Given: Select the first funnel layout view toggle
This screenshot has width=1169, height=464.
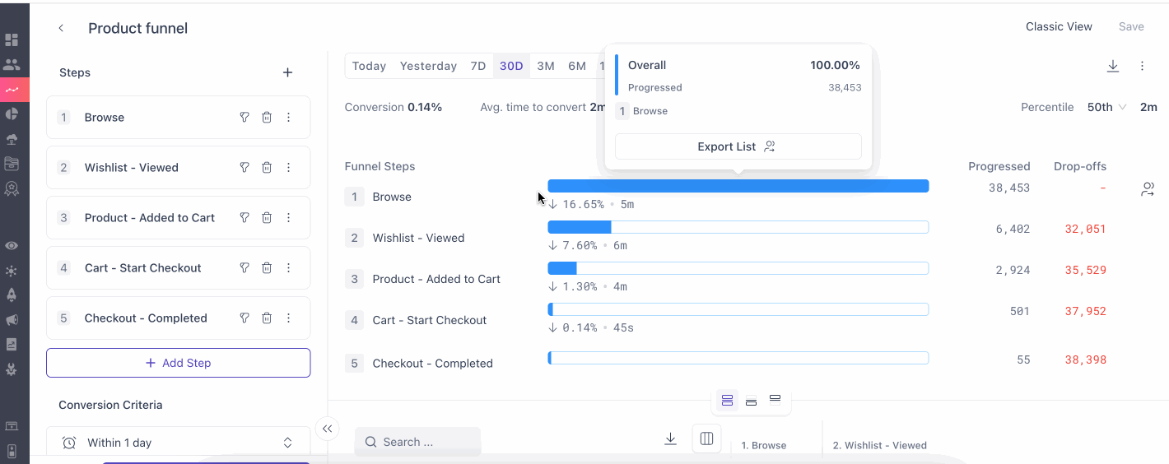Looking at the screenshot, I should point(727,401).
